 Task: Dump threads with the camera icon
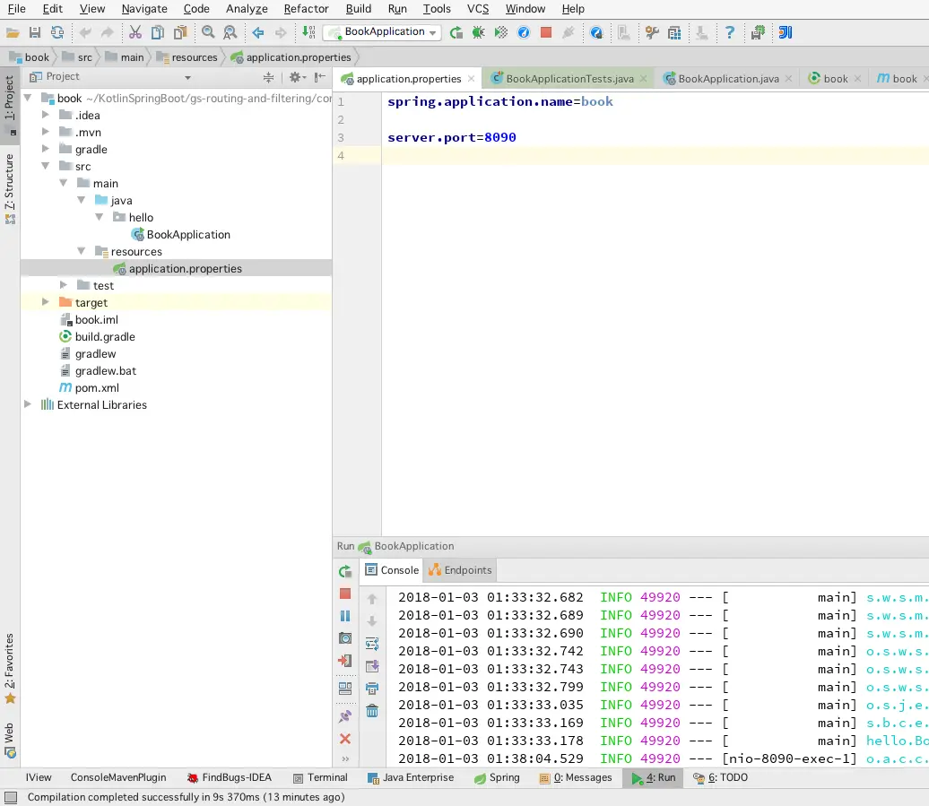point(345,638)
